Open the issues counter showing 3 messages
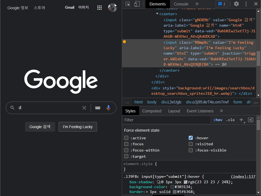Image resolution: width=261 pixels, height=196 pixels. (222, 4)
